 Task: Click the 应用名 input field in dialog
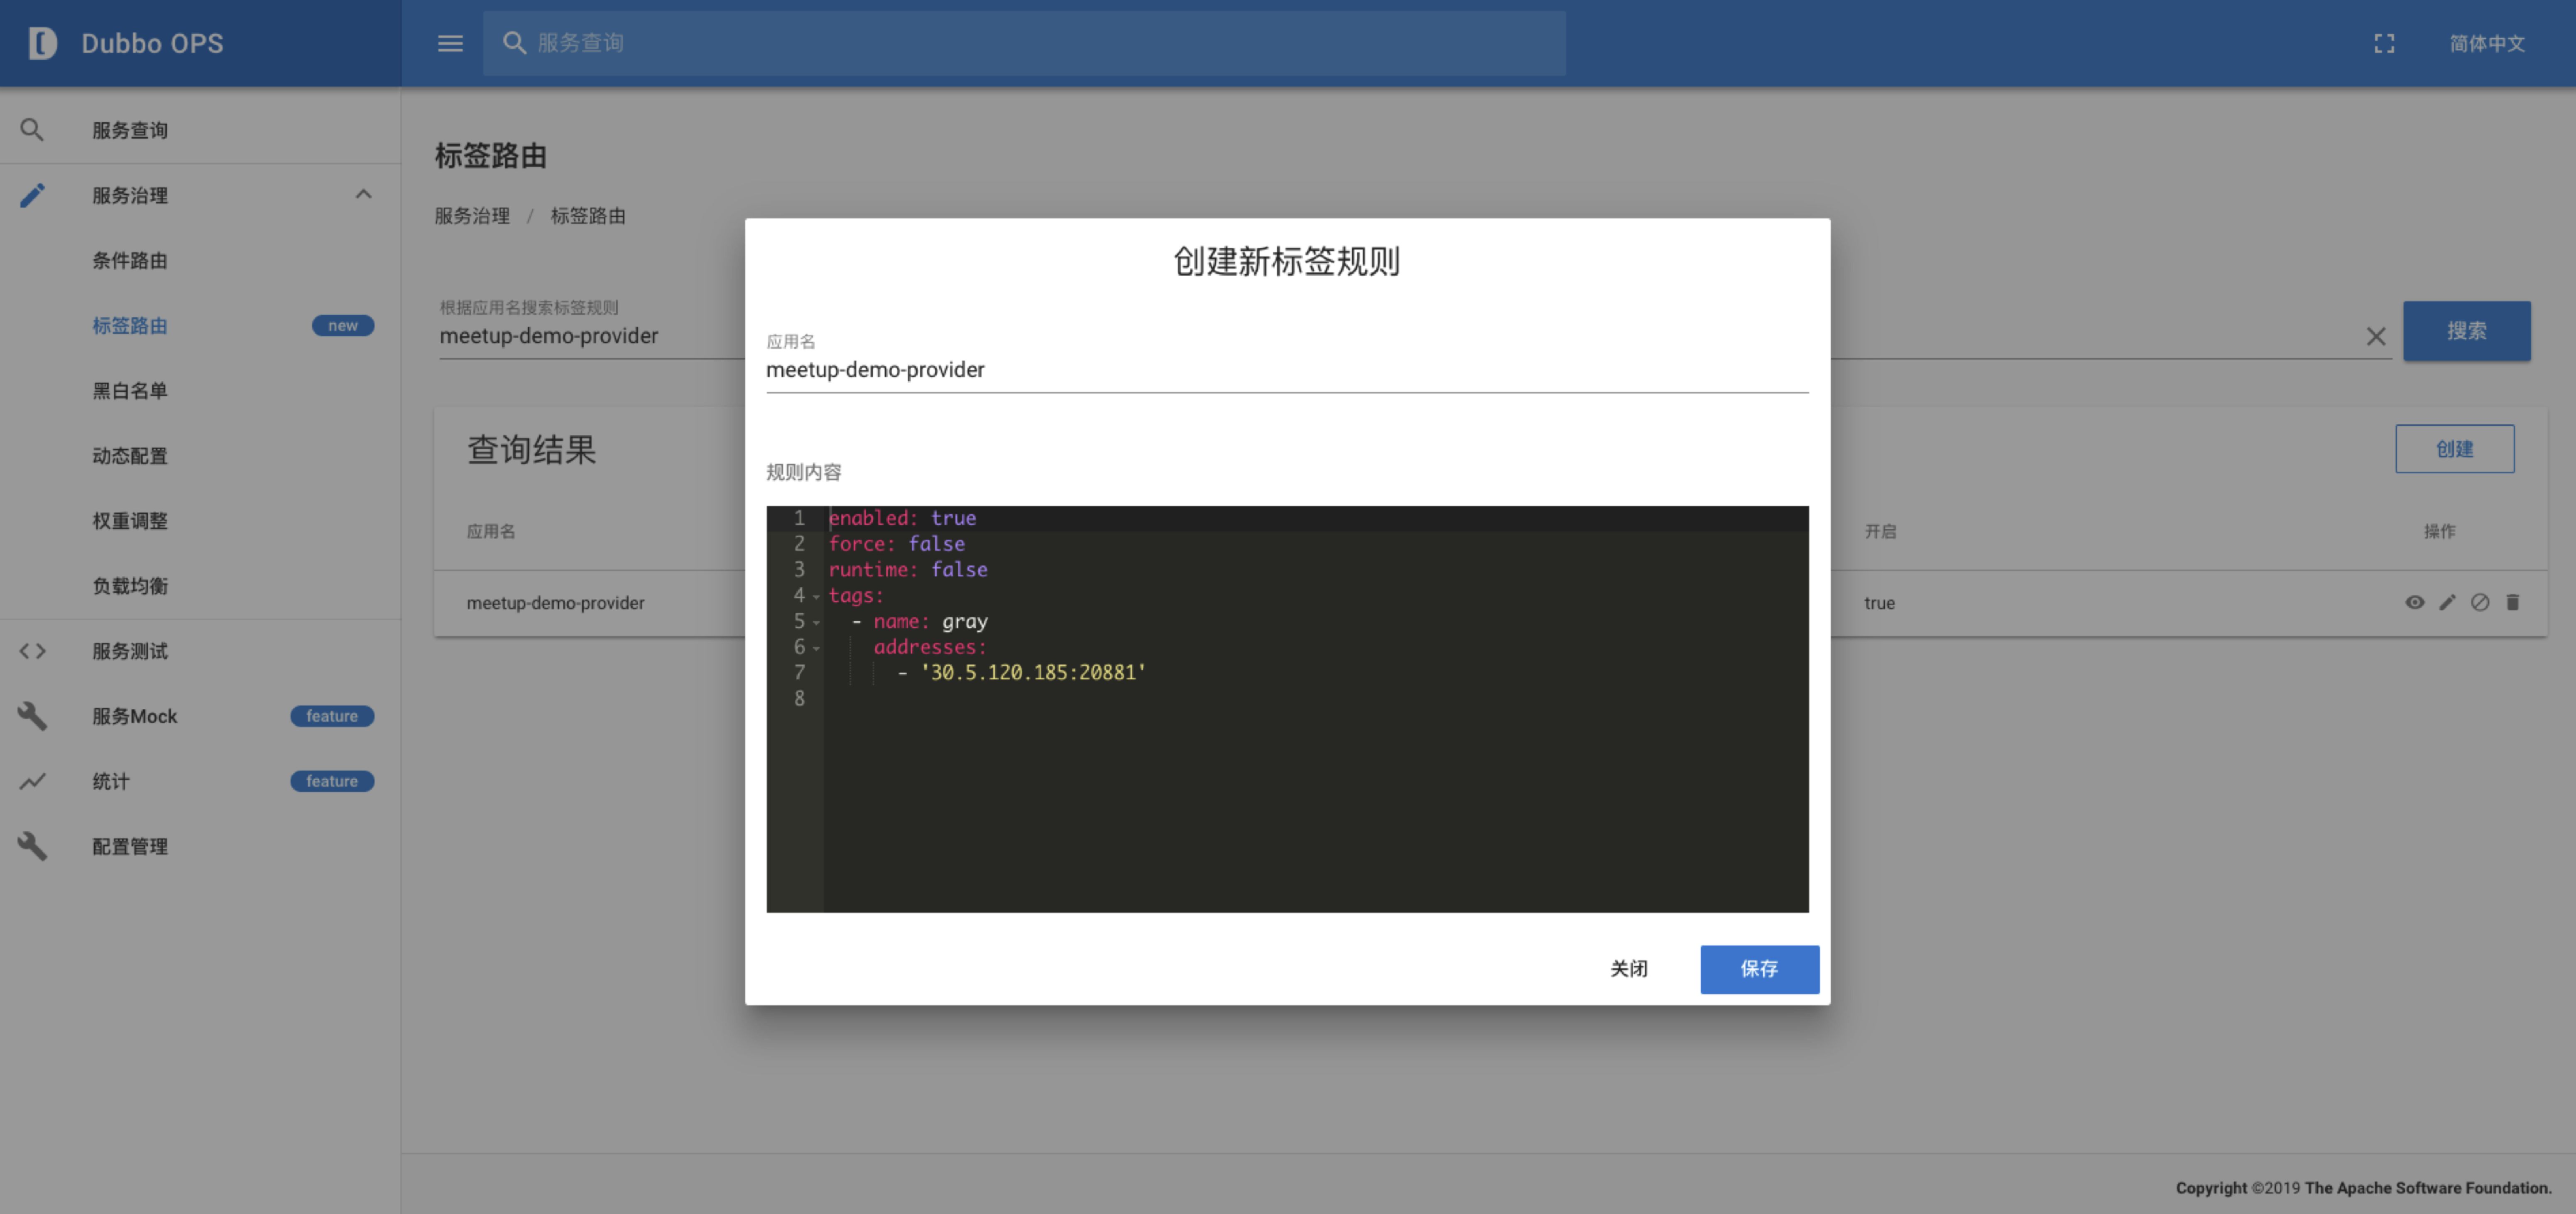click(x=1286, y=370)
